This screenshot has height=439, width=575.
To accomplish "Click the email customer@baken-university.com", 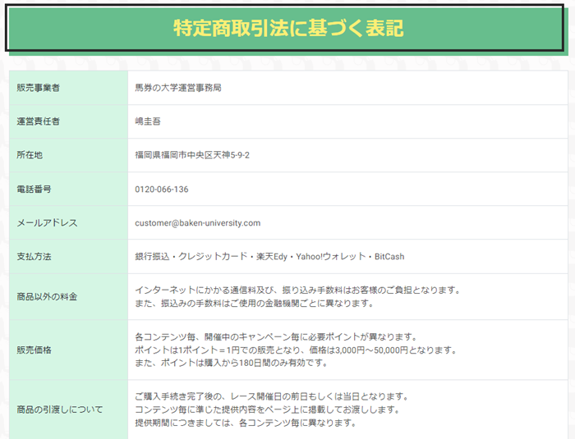I will click(198, 223).
